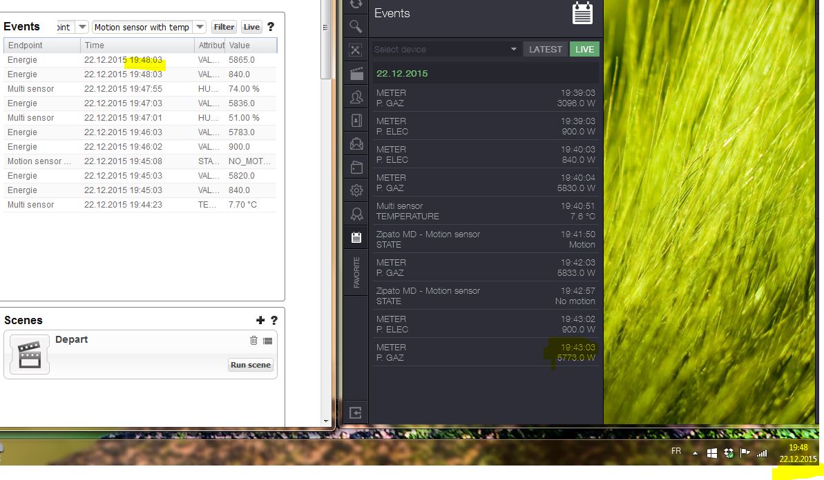Open the scenes clapperboard icon in sidebar
The height and width of the screenshot is (480, 824).
(x=356, y=73)
